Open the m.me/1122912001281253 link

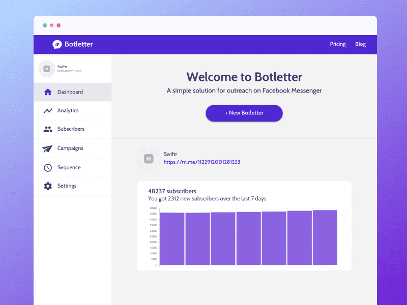click(x=201, y=162)
